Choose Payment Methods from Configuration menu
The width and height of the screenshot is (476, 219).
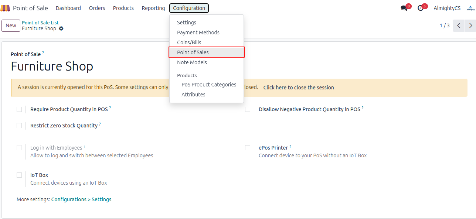coord(198,32)
